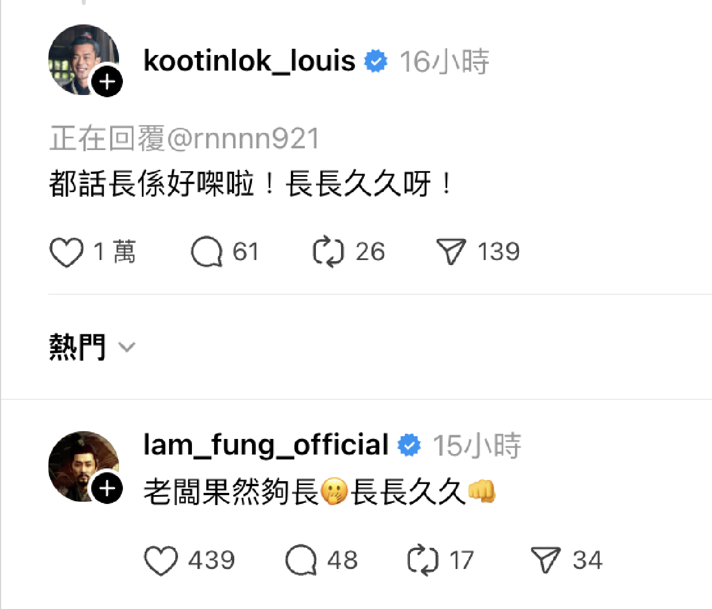Share the kootinlok_louis post via send icon
Screen dimensions: 712x609
click(x=451, y=252)
